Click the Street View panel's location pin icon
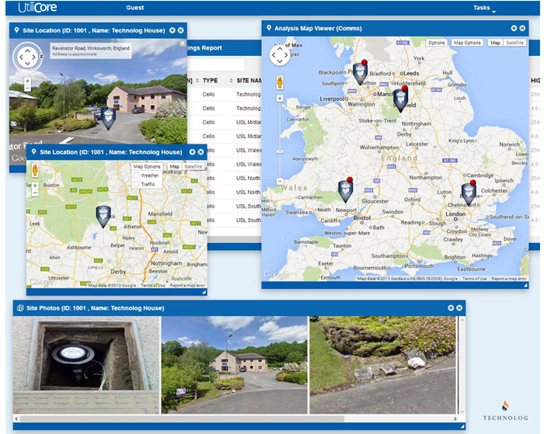The height and width of the screenshot is (434, 544). coord(16,30)
